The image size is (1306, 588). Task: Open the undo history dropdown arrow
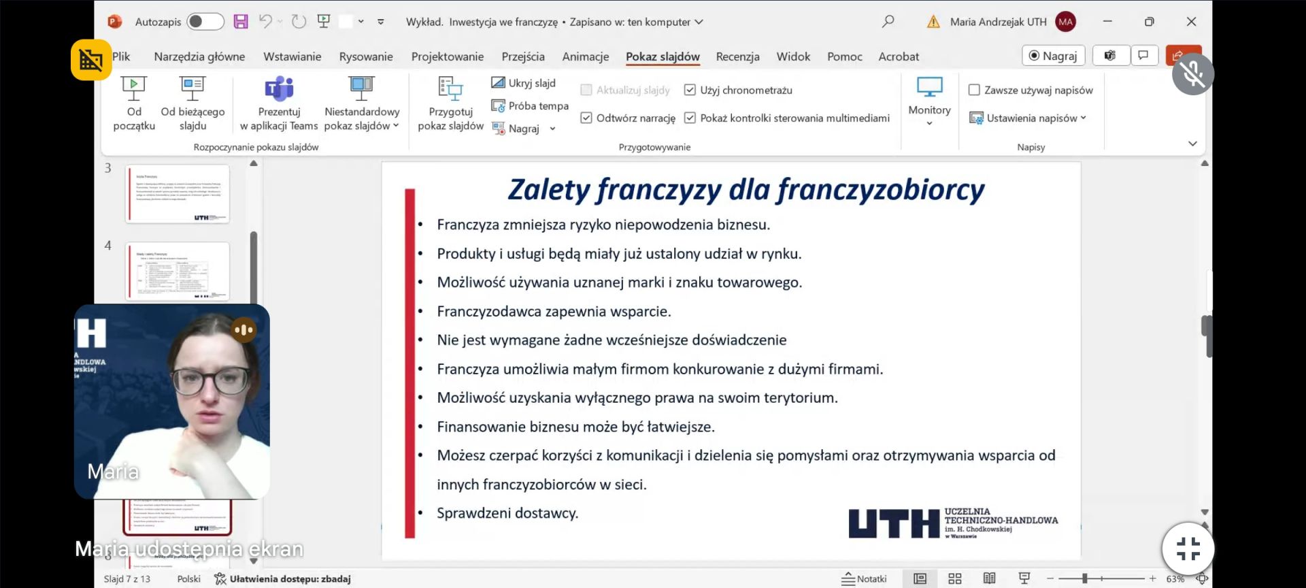280,22
